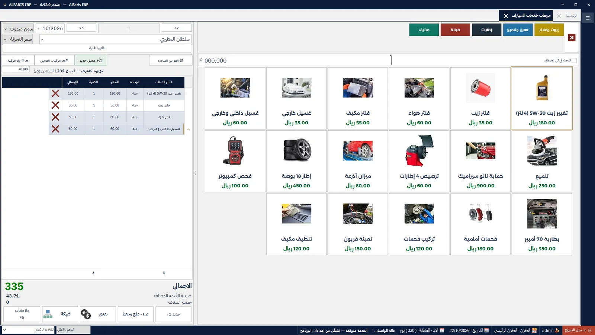This screenshot has height=335, width=595.
Task: Add إطار 18 بوصة tire item
Action: 296,161
